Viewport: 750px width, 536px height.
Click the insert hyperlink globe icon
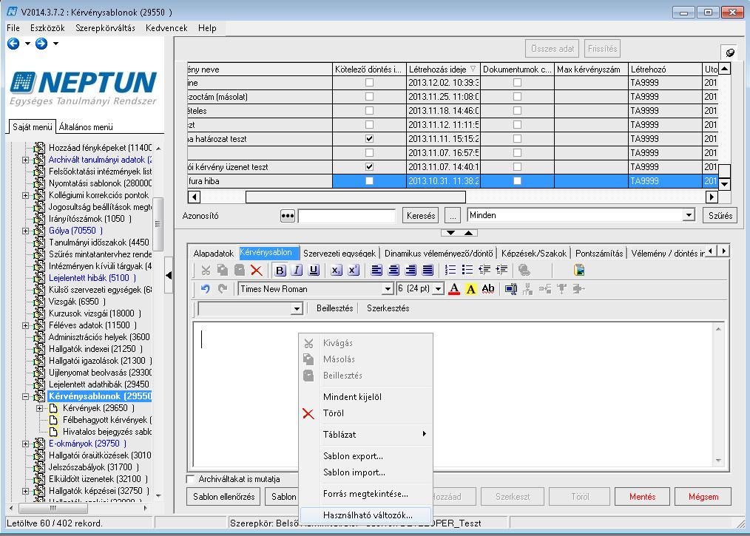click(x=524, y=270)
